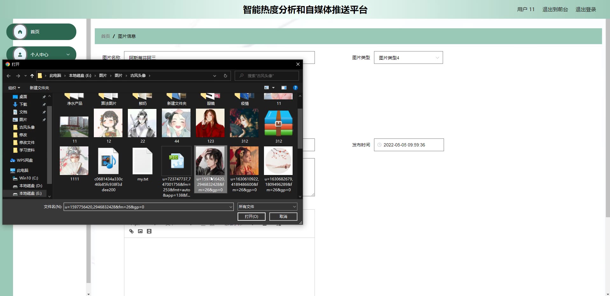Click the 文件名 input field

pos(149,207)
